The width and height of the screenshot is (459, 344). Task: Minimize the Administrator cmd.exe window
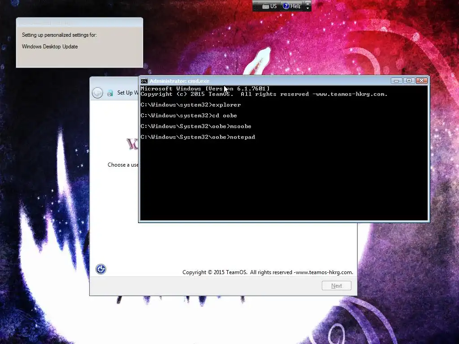coord(396,81)
